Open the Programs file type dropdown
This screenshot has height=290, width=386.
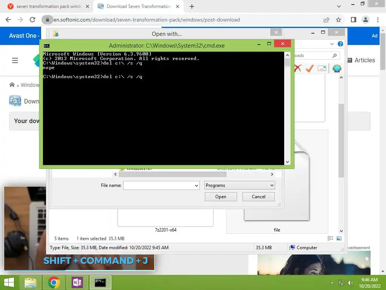(239, 185)
